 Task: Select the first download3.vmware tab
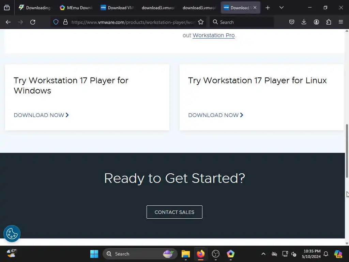point(158,8)
